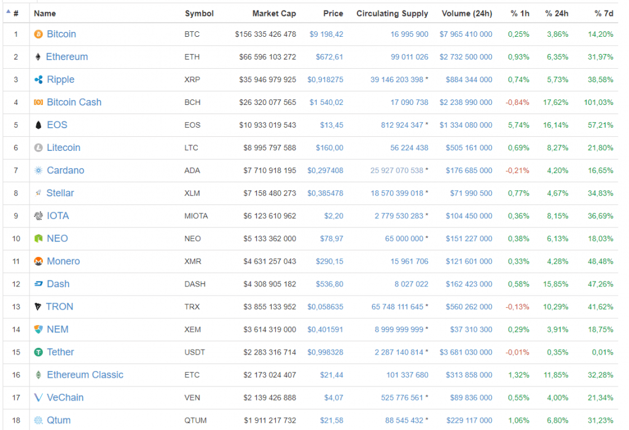Image resolution: width=629 pixels, height=430 pixels.
Task: Click the Bitcoin Cash icon
Action: click(39, 102)
